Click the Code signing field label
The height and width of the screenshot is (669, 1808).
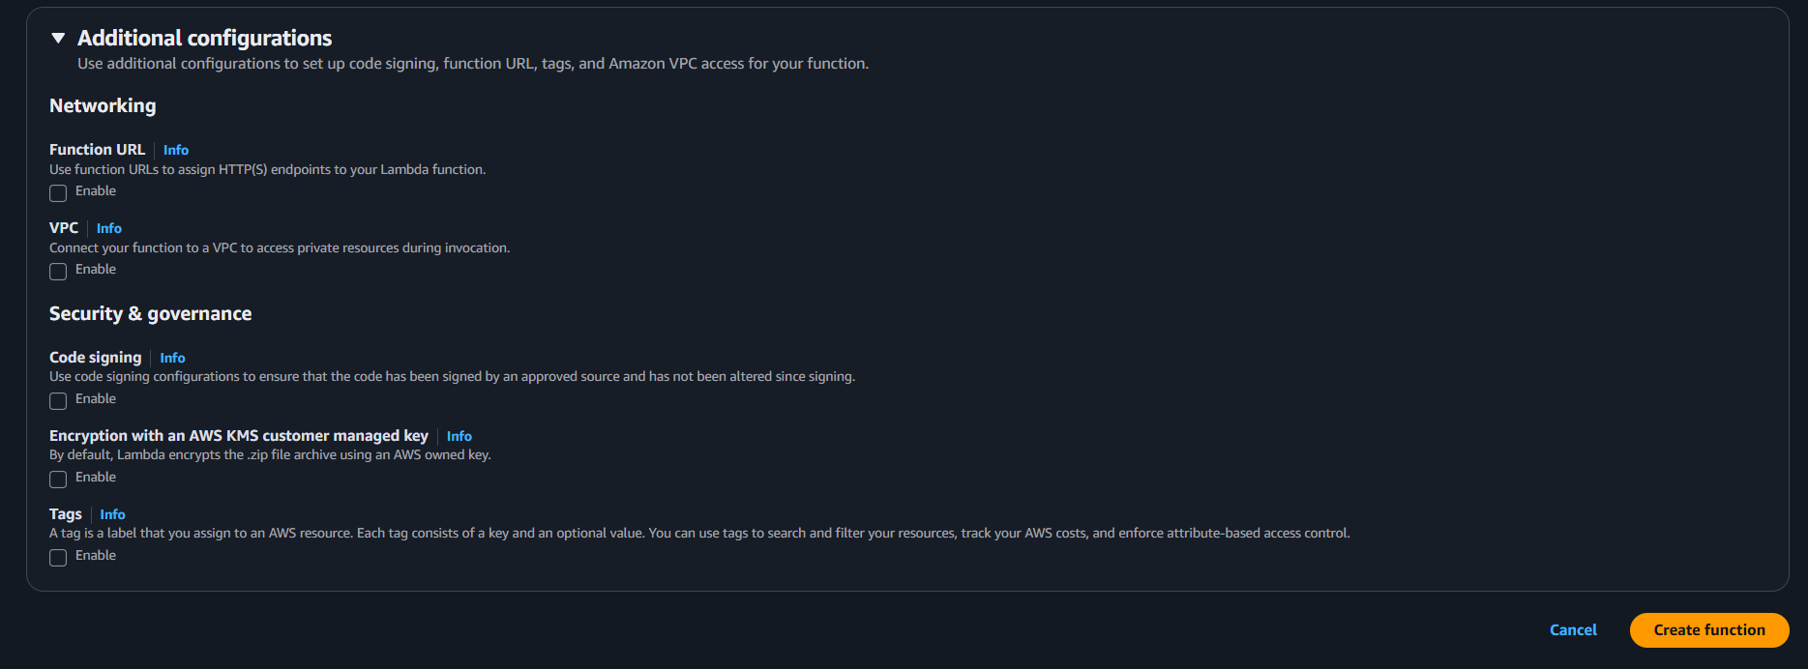pyautogui.click(x=95, y=358)
